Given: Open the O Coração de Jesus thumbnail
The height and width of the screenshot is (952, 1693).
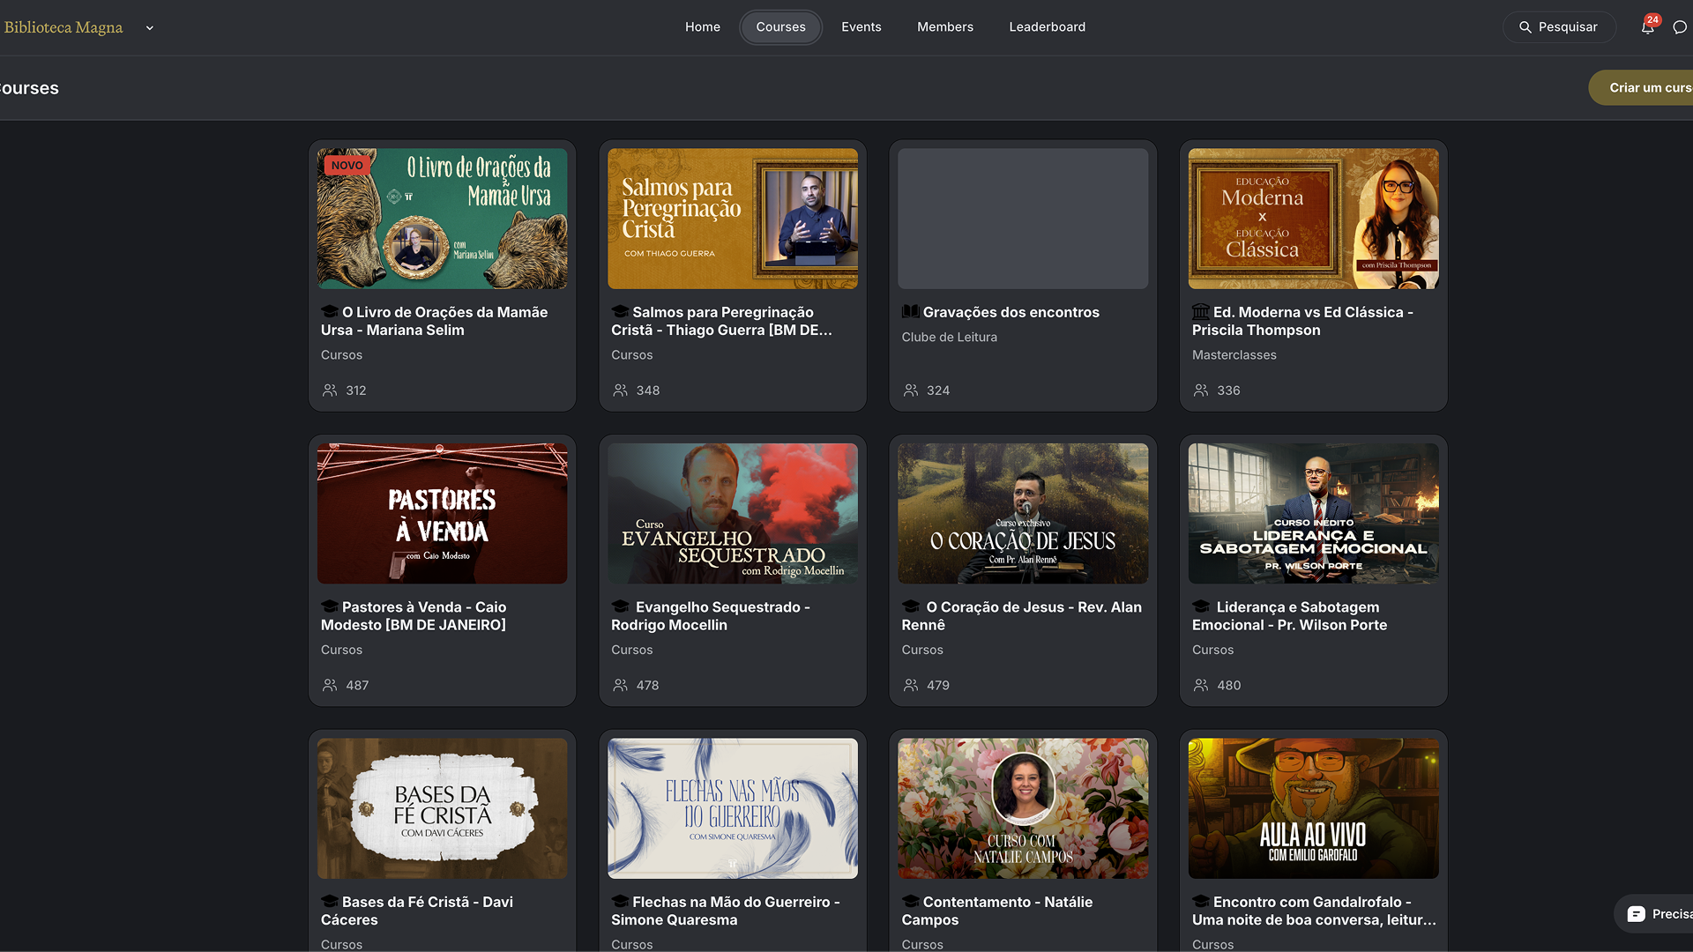Looking at the screenshot, I should (1023, 513).
